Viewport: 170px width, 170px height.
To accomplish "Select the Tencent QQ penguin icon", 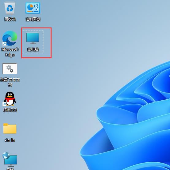I will (10, 99).
